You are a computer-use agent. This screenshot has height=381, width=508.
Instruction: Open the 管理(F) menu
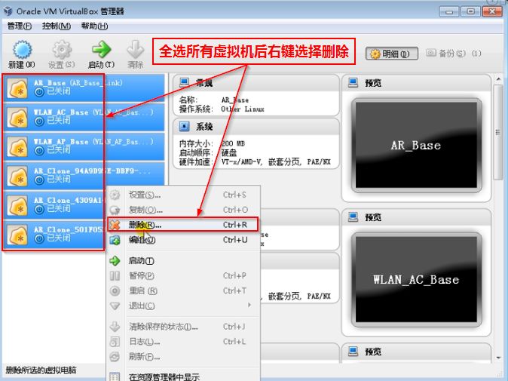(x=20, y=26)
